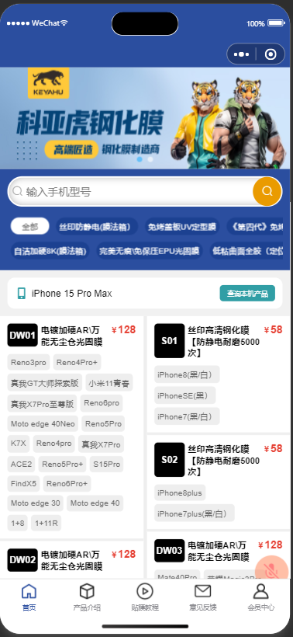Open 贴膜教程 tutorial tab
The height and width of the screenshot is (637, 293).
[x=145, y=597]
